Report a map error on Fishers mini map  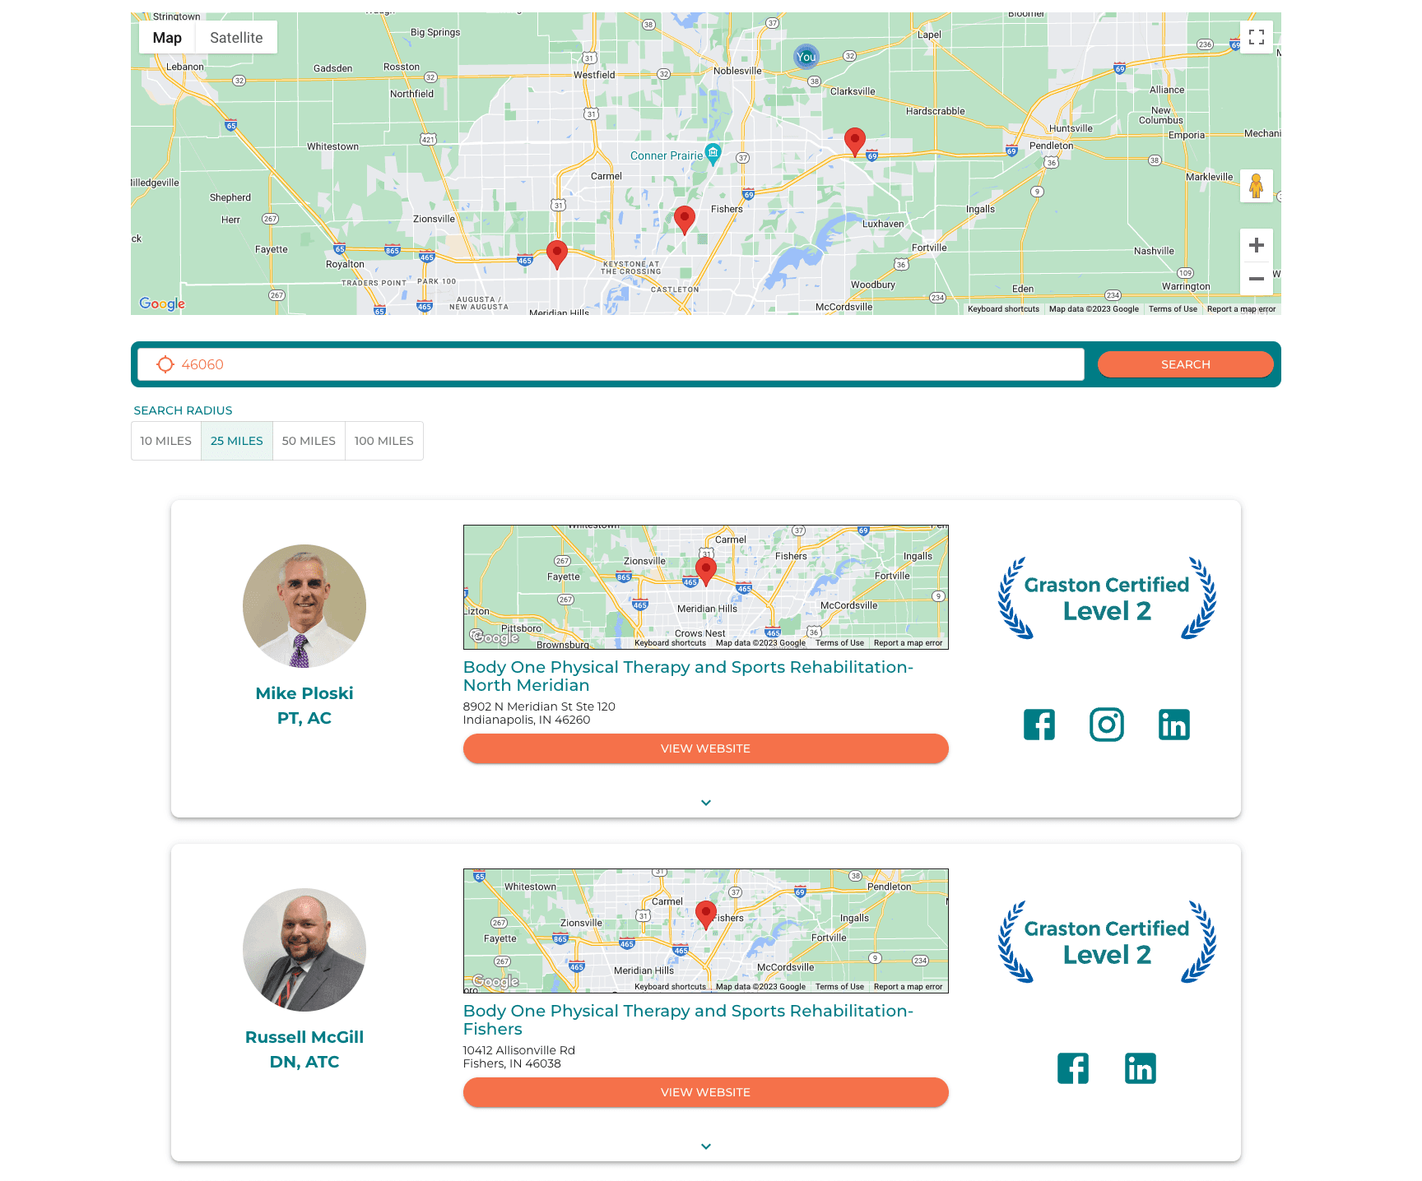(908, 987)
